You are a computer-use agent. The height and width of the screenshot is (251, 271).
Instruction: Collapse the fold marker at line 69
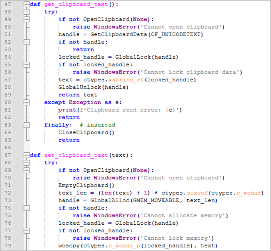coord(26,170)
